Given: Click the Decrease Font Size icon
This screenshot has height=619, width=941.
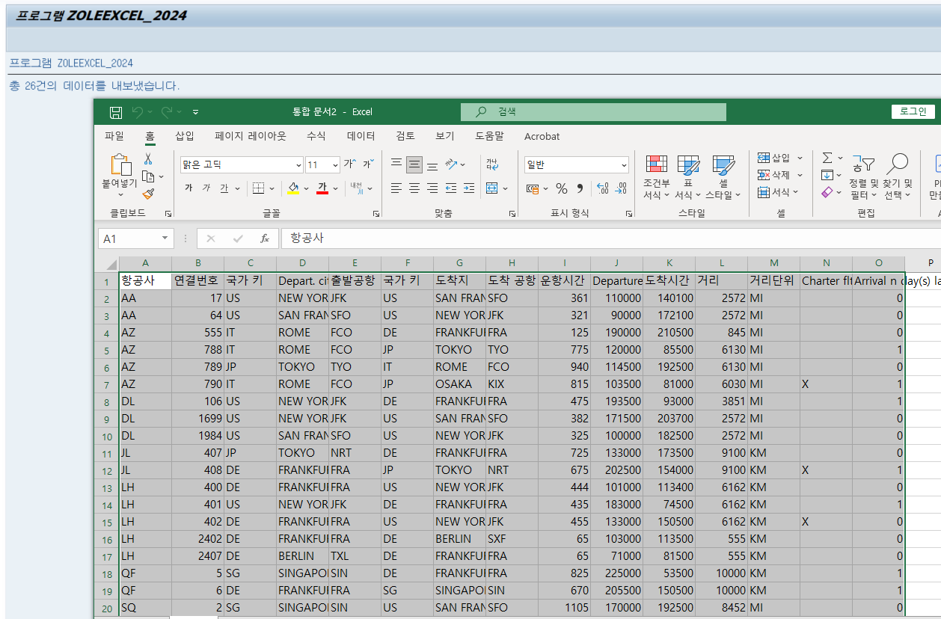Looking at the screenshot, I should (x=367, y=164).
